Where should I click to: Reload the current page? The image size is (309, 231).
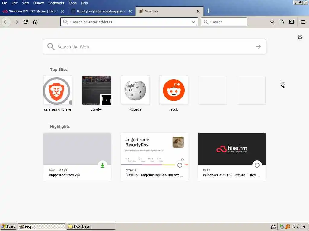click(x=26, y=22)
